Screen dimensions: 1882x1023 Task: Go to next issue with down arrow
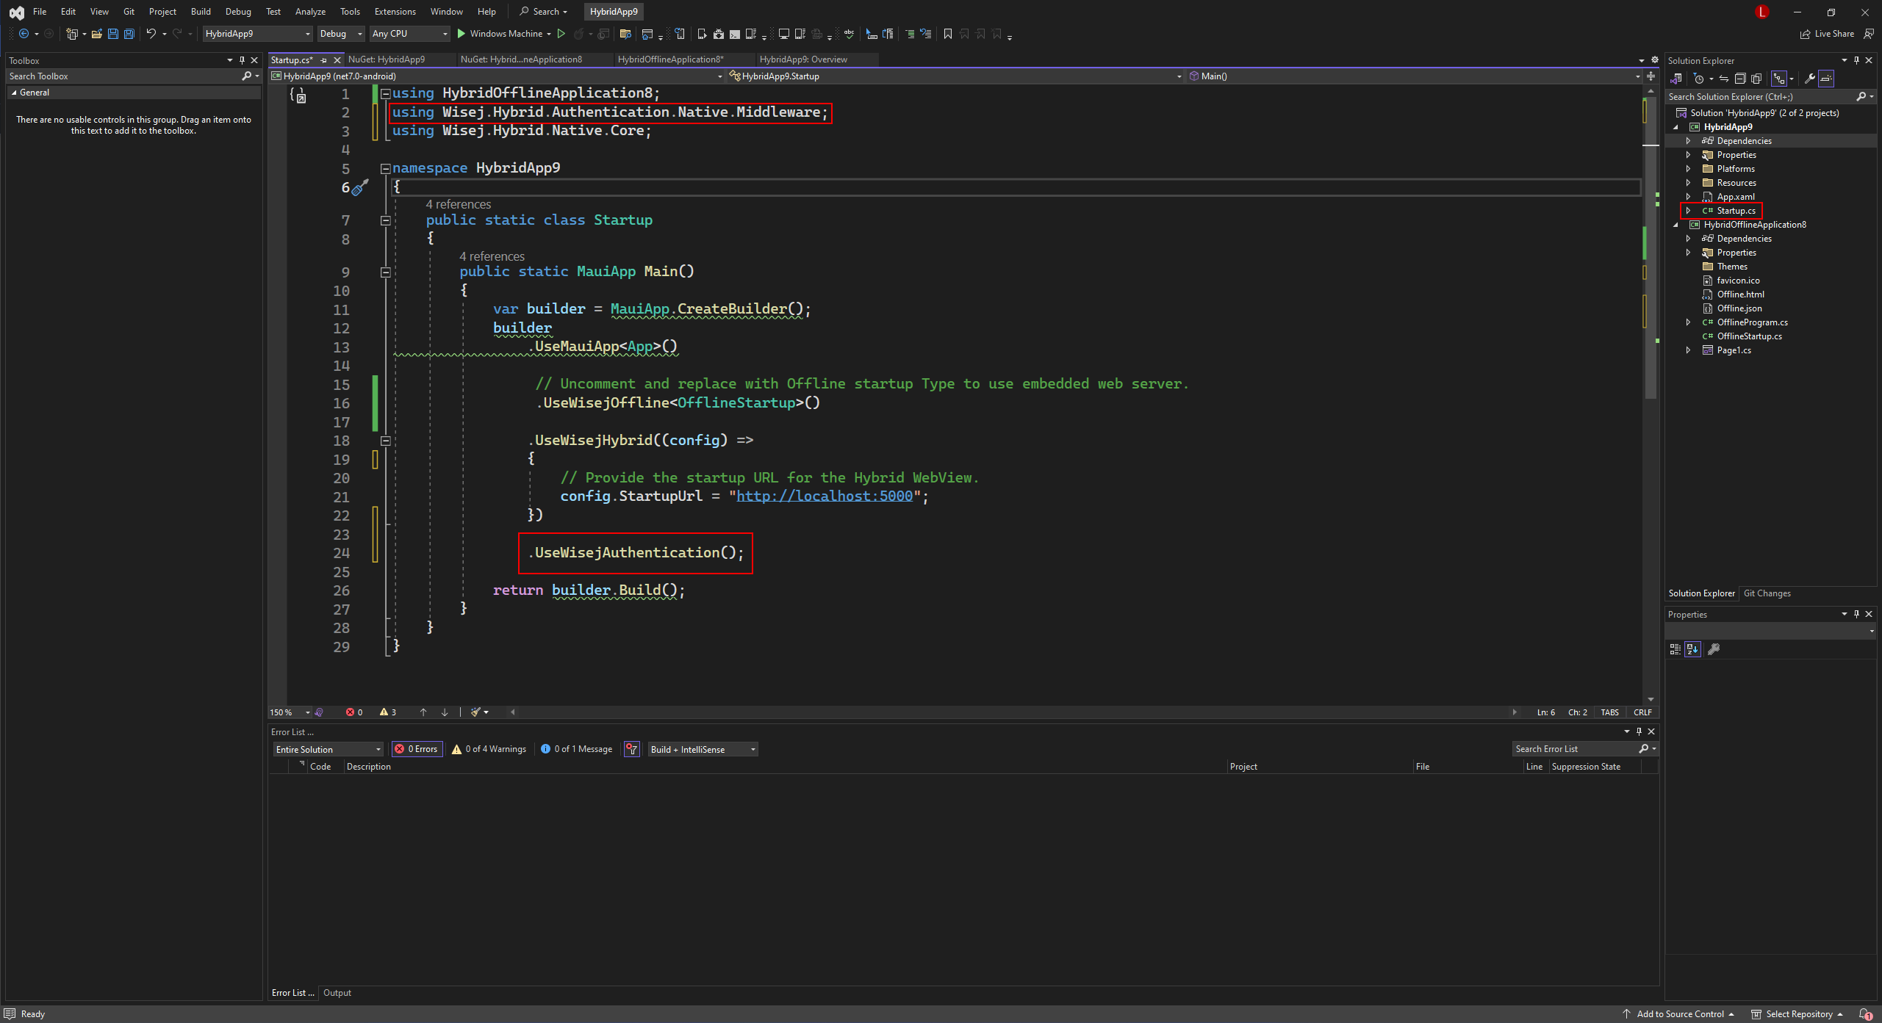[445, 712]
